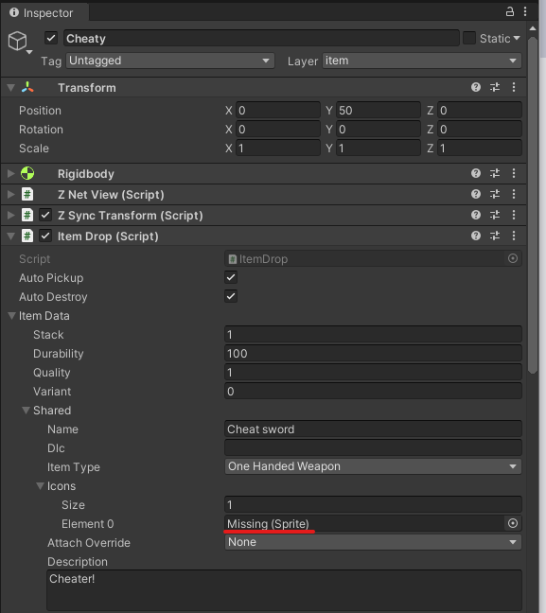Viewport: 546px width, 613px height.
Task: Click the Inspector lock icon
Action: (510, 11)
